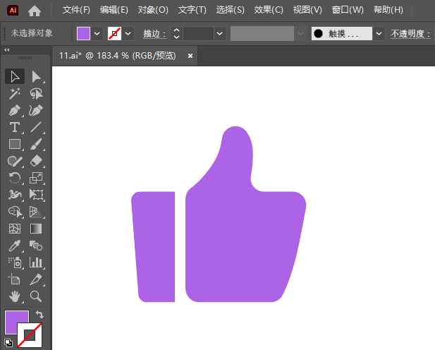
Task: Open the 编辑(E) menu
Action: (x=114, y=10)
